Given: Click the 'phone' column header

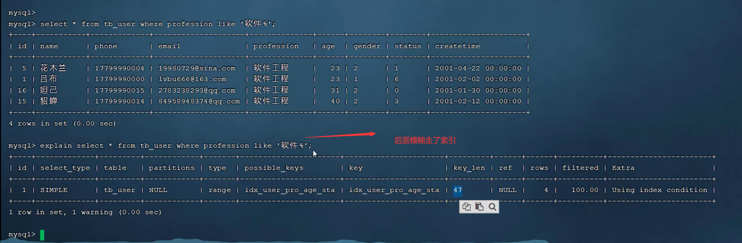Looking at the screenshot, I should pyautogui.click(x=106, y=46).
